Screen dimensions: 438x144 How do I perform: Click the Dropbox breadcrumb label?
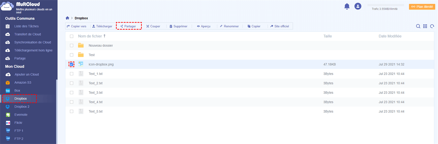pyautogui.click(x=81, y=18)
